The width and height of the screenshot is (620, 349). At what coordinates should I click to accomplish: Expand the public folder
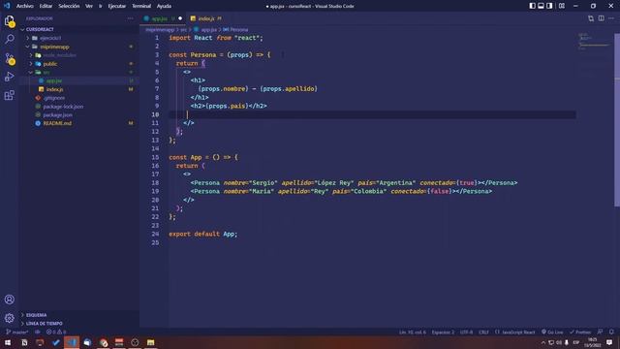coord(79,64)
